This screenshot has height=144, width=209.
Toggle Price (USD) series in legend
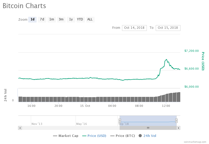click(94, 136)
